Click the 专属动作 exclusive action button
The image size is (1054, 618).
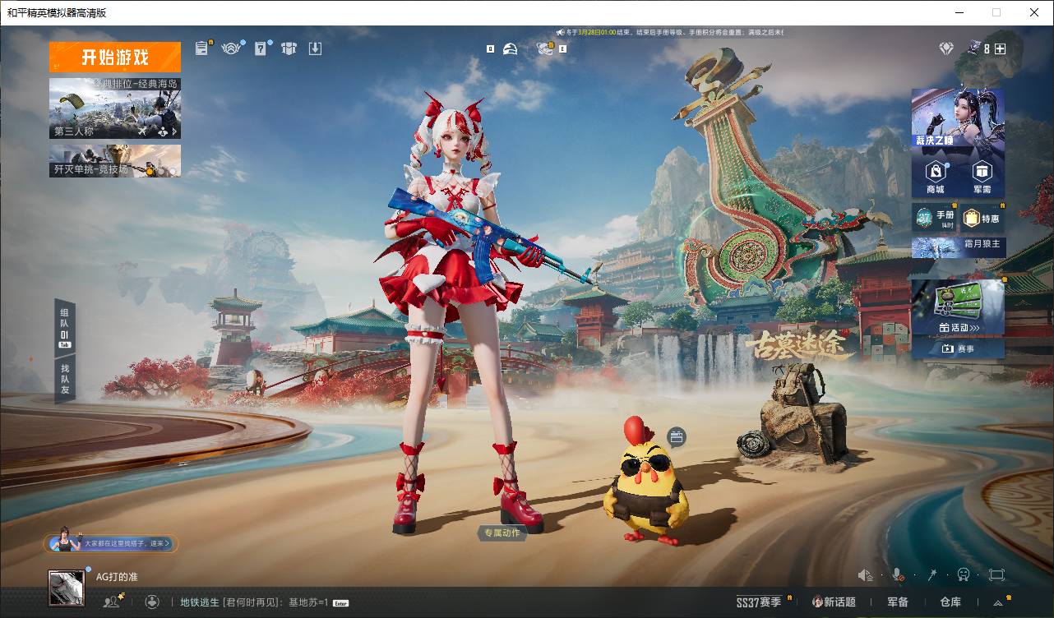[x=502, y=533]
